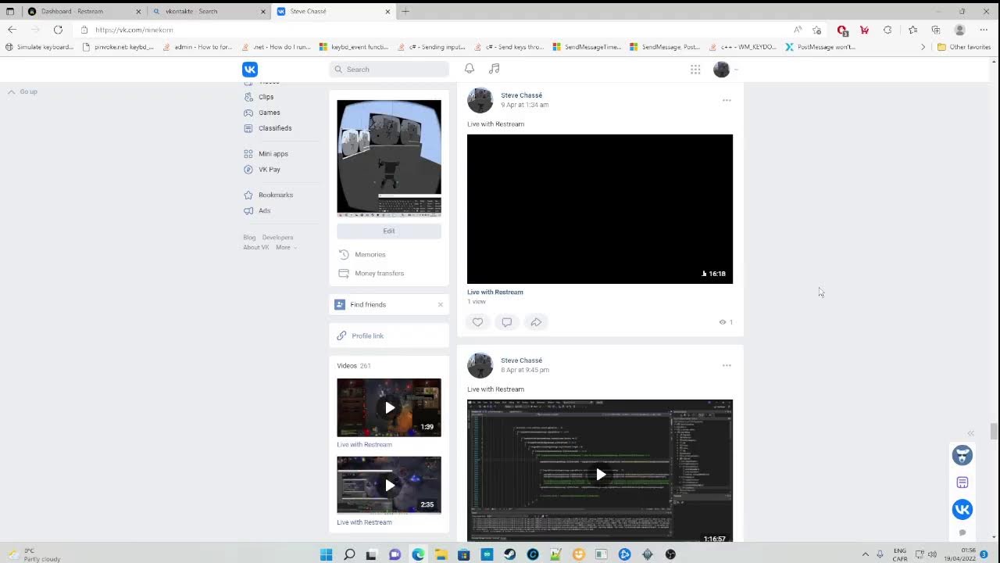Open the VK logo home icon
Image resolution: width=1000 pixels, height=563 pixels.
[250, 70]
